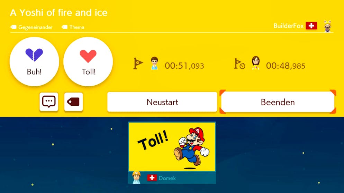Choose the Beenden button
This screenshot has height=193, width=344.
(278, 102)
